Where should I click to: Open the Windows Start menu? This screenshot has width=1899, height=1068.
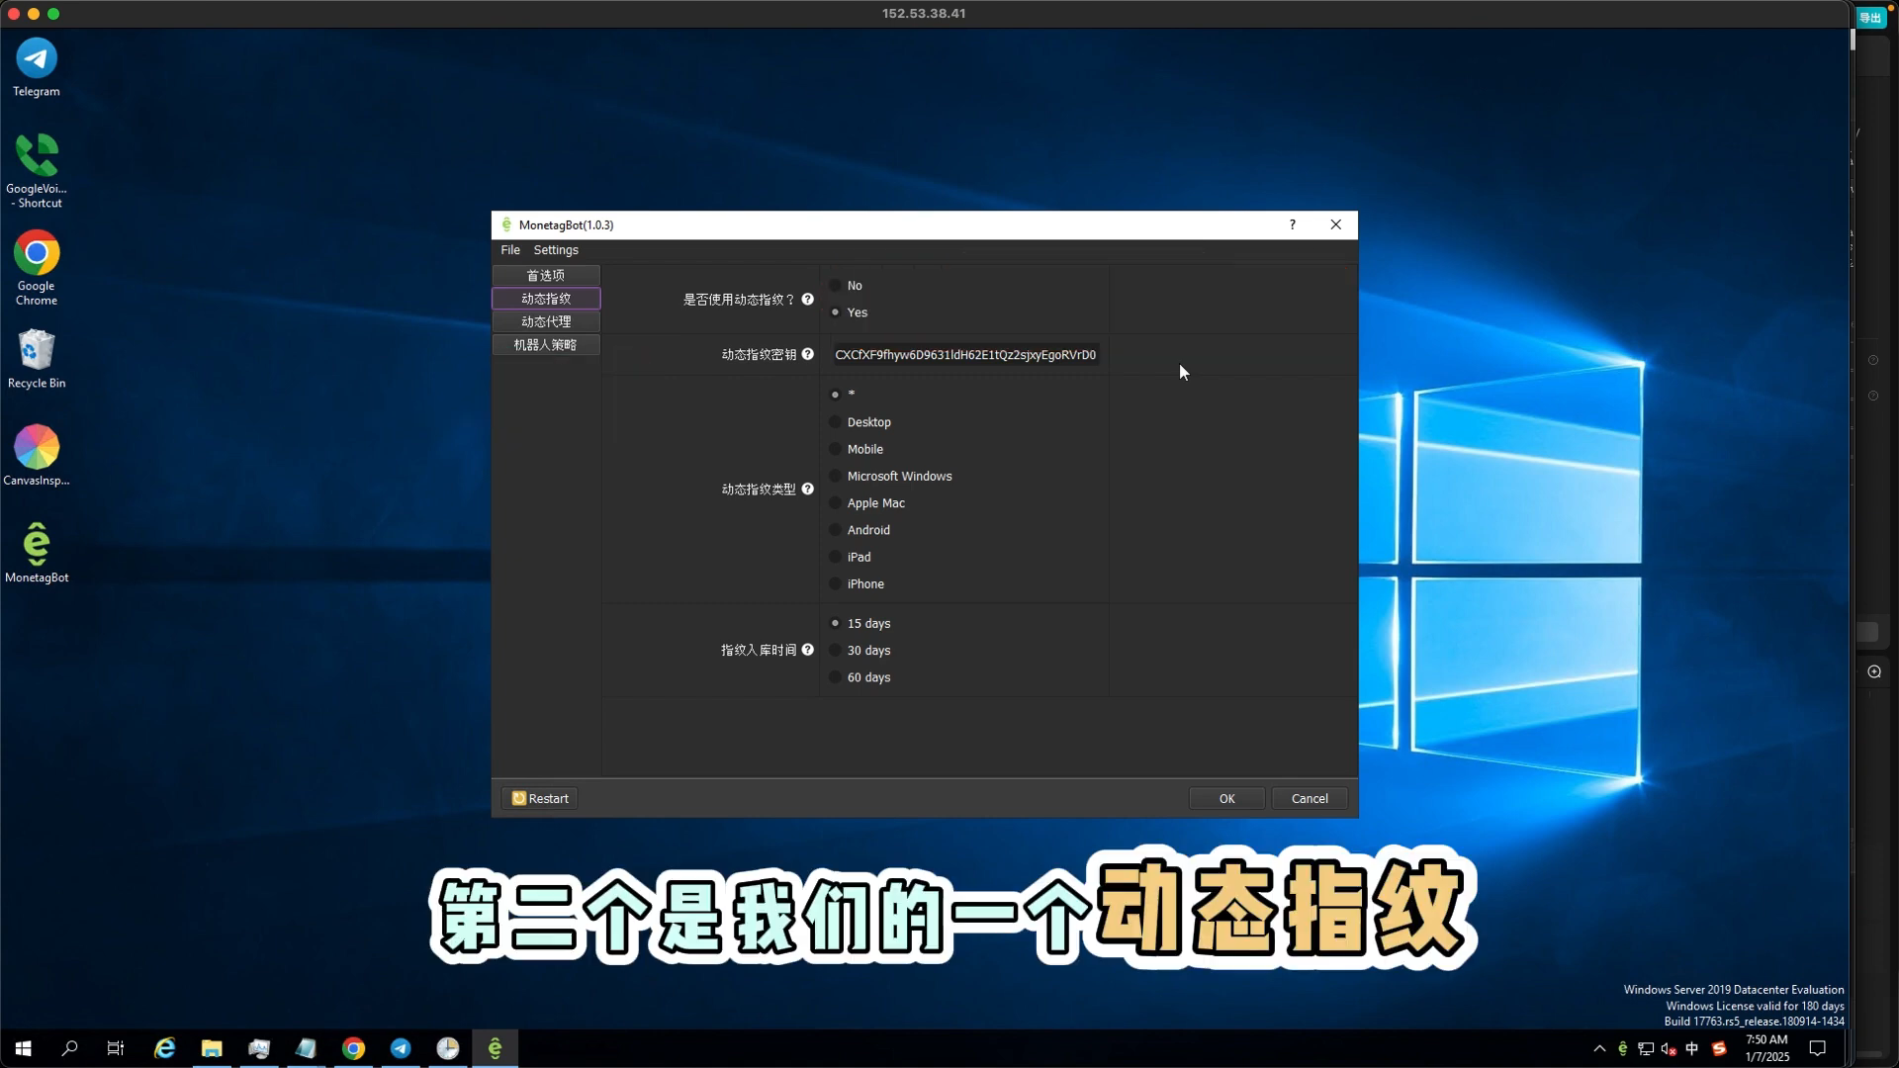24,1048
